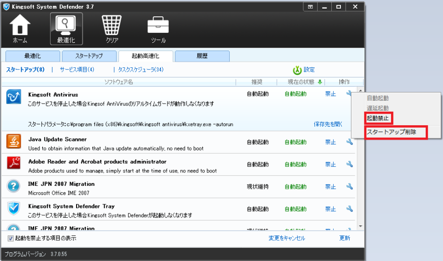Open the ホーム home icon
Viewport: 443px width, 261px height.
click(x=20, y=28)
